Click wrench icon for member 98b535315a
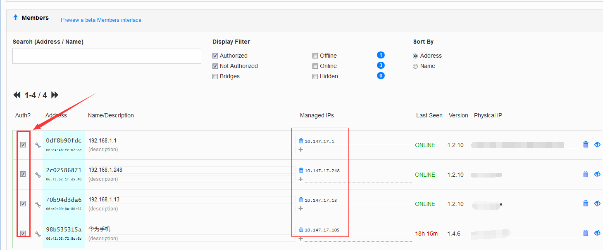Viewport: 603px width, 250px height. (x=38, y=234)
